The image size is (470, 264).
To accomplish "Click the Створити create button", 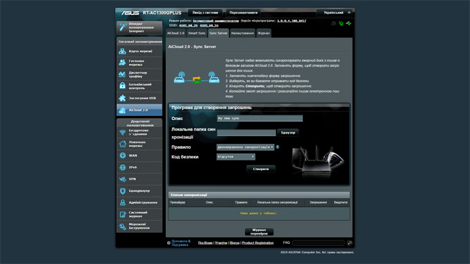I will point(260,169).
